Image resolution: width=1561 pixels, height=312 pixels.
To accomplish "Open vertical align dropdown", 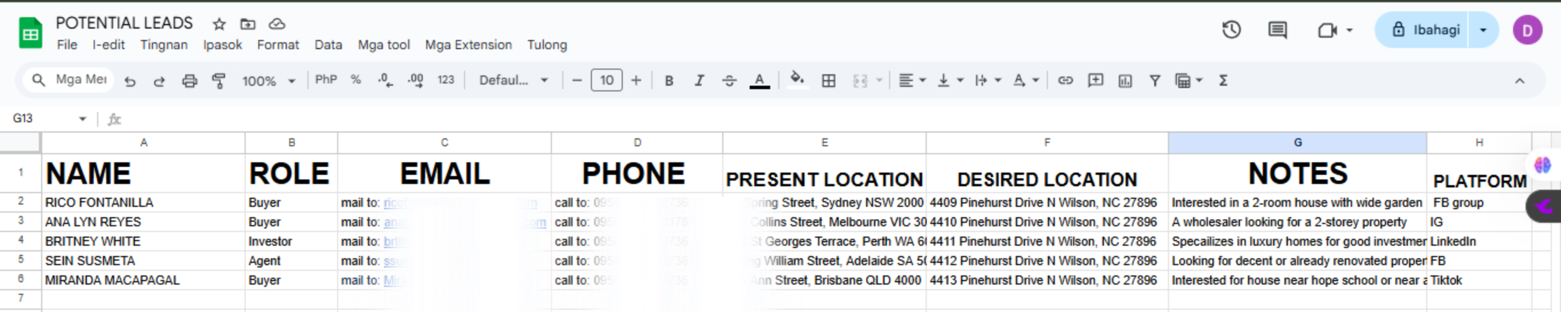I will coord(950,81).
